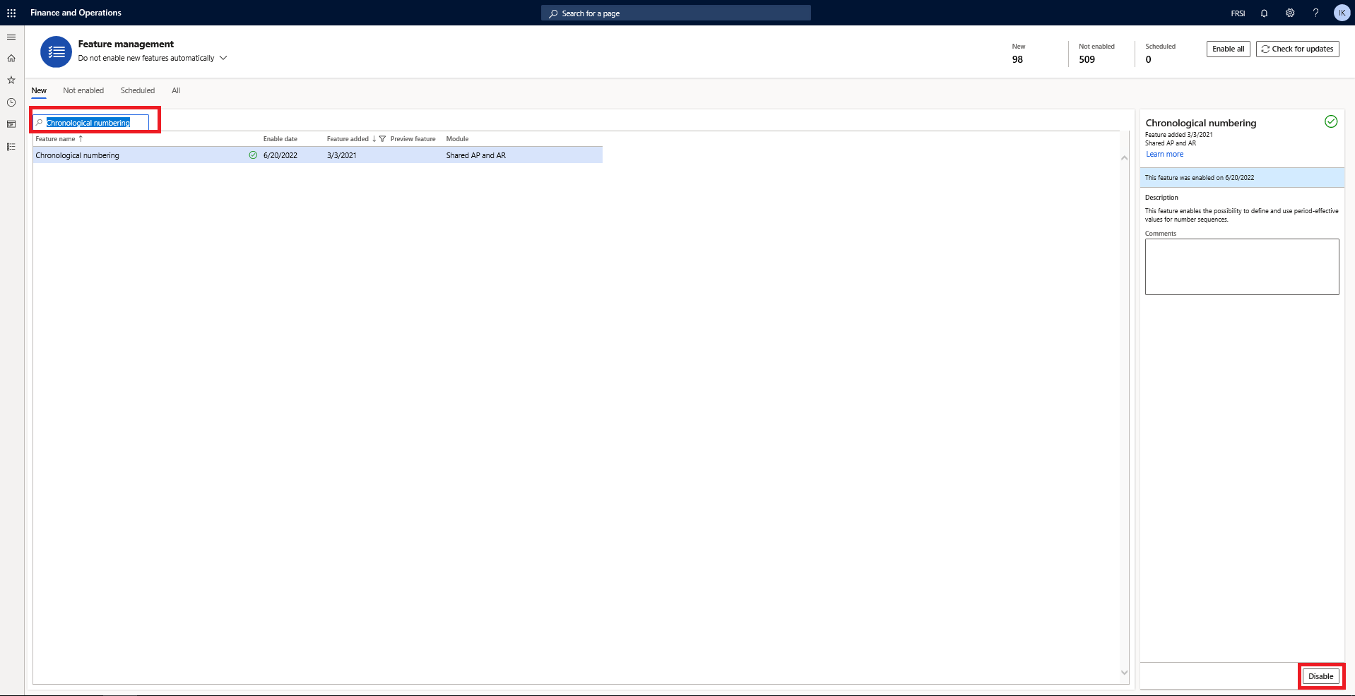Screen dimensions: 1355x696
Task: Open the Feature added filter funnel icon
Action: (x=382, y=139)
